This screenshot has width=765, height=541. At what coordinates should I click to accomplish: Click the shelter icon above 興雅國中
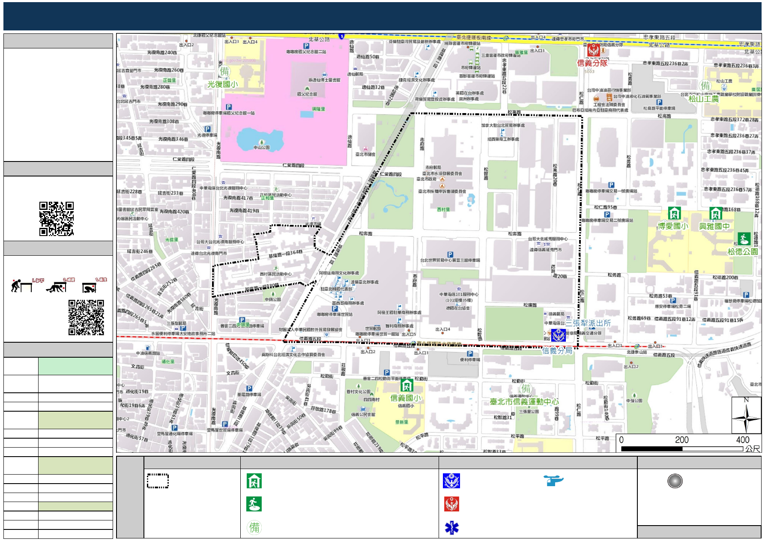point(716,213)
